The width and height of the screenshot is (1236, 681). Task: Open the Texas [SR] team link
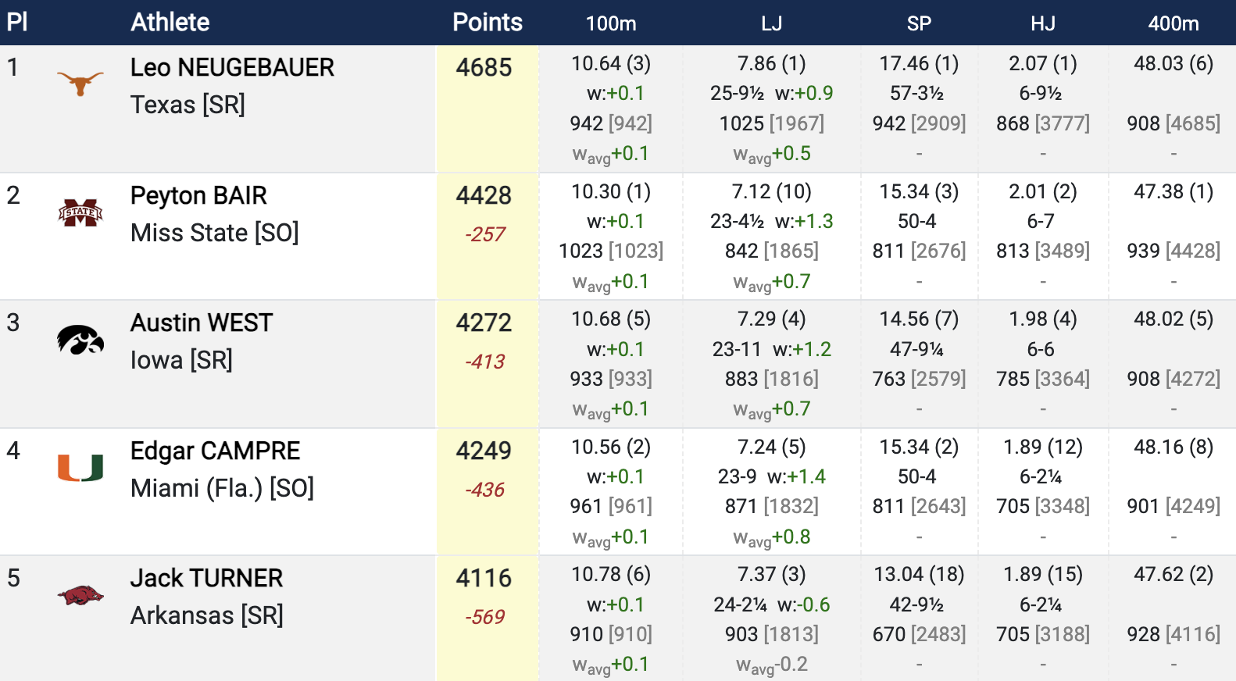pos(188,105)
